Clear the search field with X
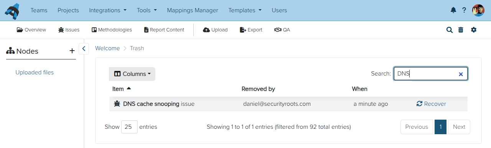This screenshot has width=491, height=148. click(x=461, y=74)
